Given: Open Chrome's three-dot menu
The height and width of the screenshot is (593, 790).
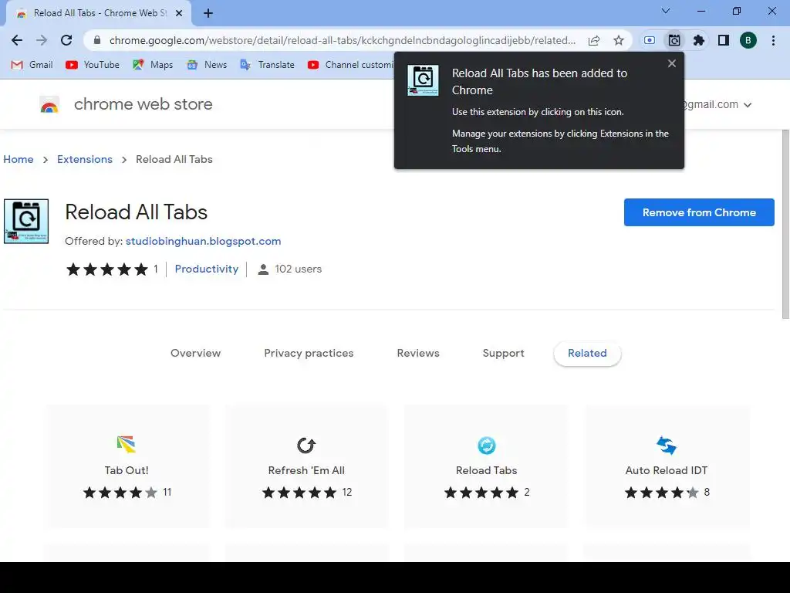Looking at the screenshot, I should (x=773, y=40).
